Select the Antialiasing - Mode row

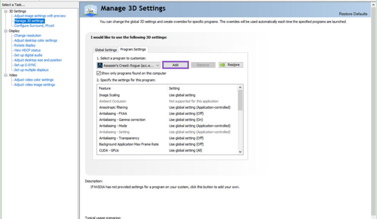[167, 126]
